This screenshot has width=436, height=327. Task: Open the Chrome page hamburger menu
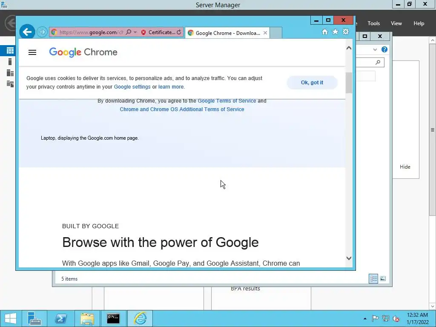(x=32, y=52)
